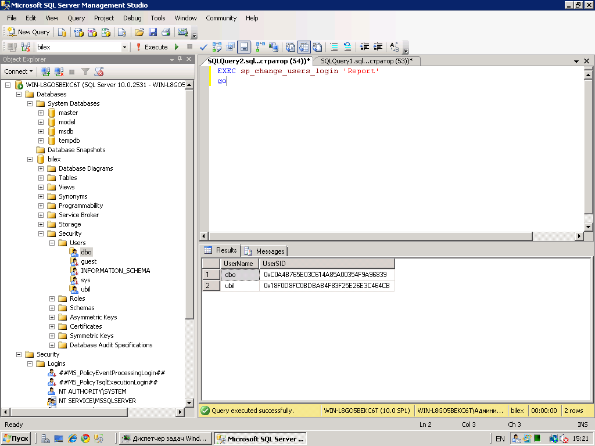Increase the indent of selected lines
The height and width of the screenshot is (446, 595).
378,47
